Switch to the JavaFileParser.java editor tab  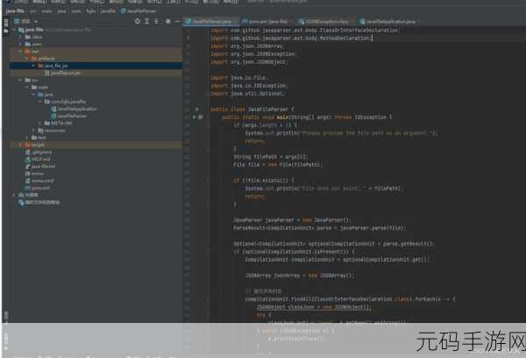click(211, 21)
